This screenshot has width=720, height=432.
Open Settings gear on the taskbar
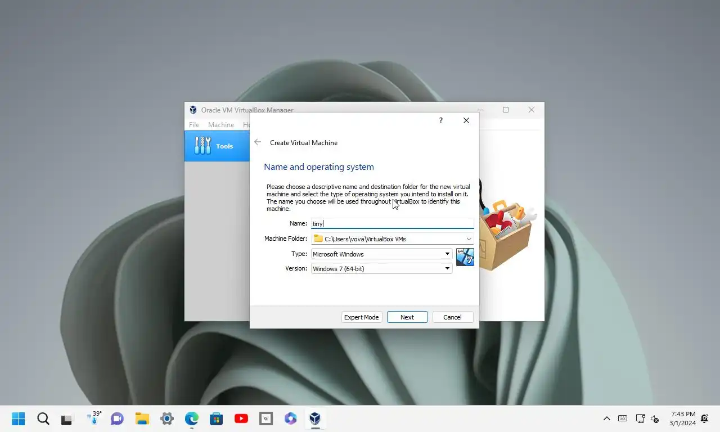[x=167, y=418]
